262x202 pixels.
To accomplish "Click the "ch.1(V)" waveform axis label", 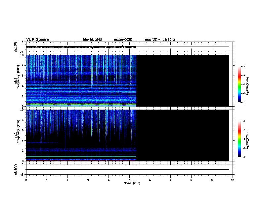I will tap(16, 47).
